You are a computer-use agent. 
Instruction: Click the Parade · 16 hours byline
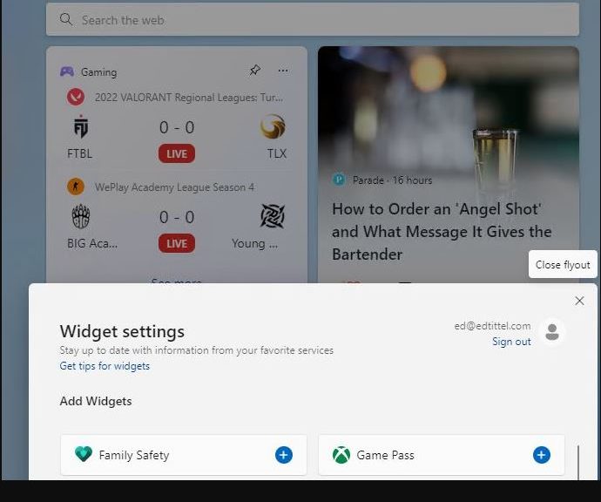point(393,180)
